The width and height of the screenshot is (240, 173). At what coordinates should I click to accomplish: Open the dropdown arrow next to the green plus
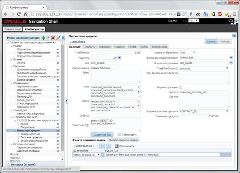(48, 38)
